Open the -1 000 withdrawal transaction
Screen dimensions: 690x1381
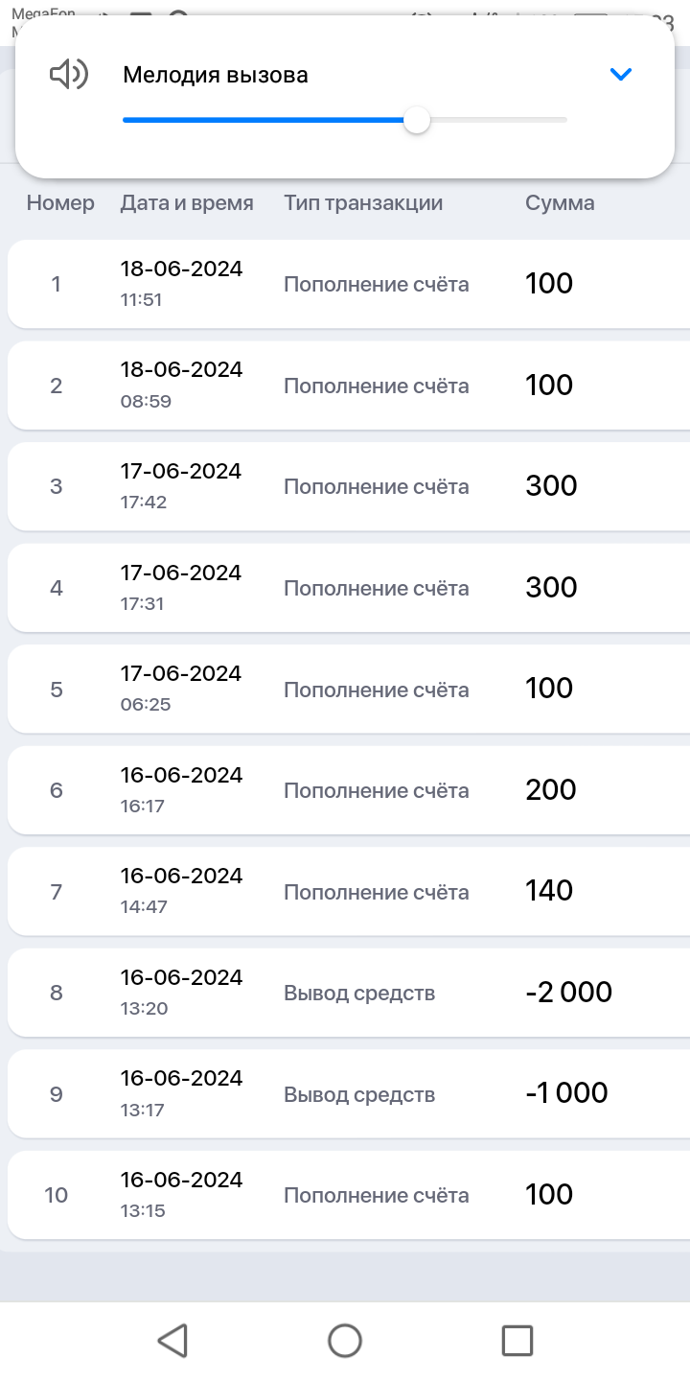tap(349, 1094)
